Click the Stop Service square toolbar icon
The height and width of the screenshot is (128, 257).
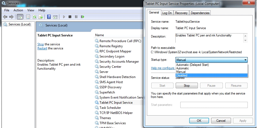coord(70,17)
